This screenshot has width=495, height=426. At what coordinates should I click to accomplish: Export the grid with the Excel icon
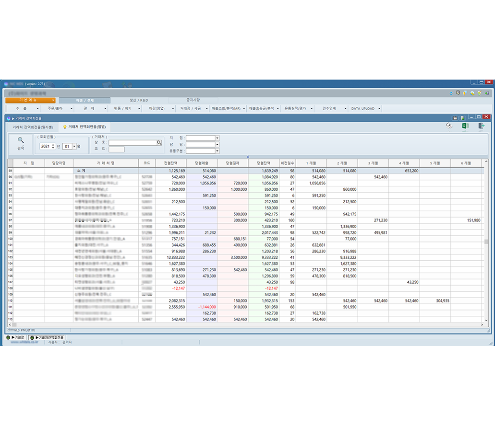coord(465,127)
